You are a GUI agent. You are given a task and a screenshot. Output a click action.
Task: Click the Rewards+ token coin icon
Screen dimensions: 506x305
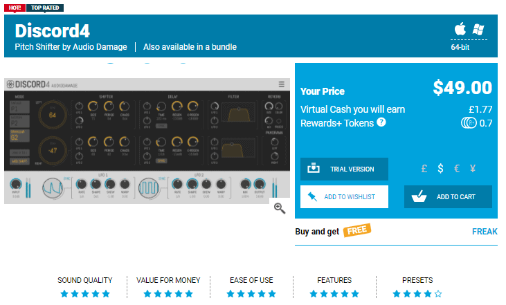tap(469, 123)
